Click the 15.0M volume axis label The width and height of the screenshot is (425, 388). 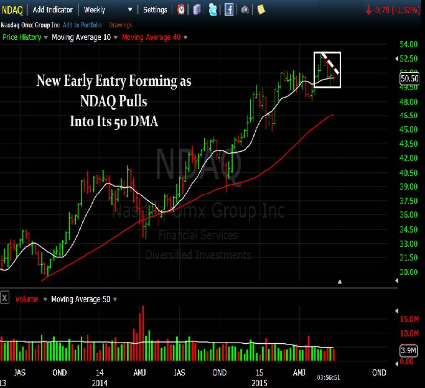point(409,319)
